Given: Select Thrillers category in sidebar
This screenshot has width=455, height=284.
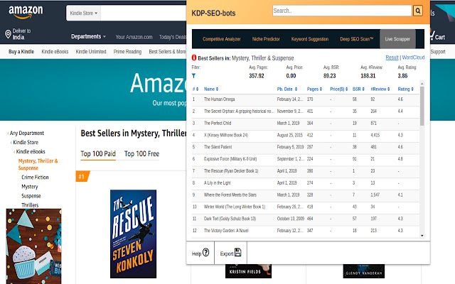Looking at the screenshot, I should tap(30, 205).
